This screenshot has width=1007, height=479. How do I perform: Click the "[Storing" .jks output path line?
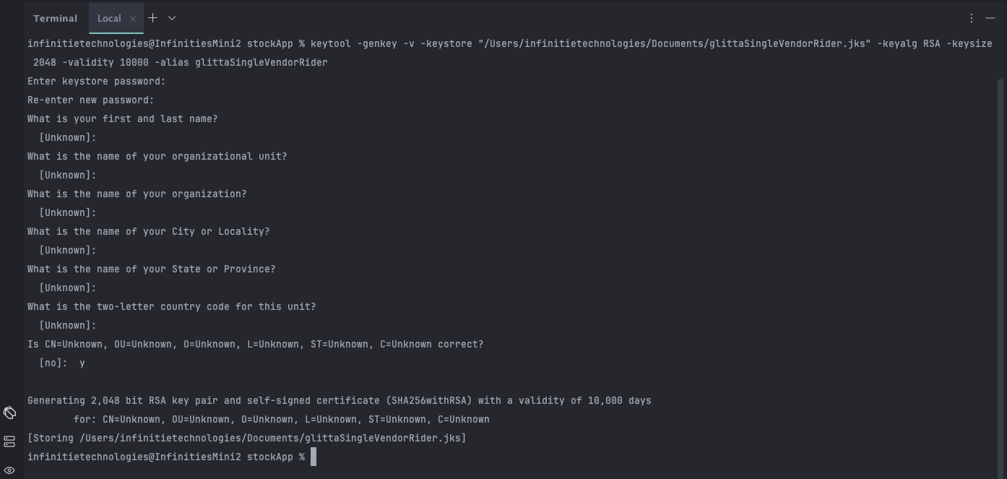click(246, 438)
